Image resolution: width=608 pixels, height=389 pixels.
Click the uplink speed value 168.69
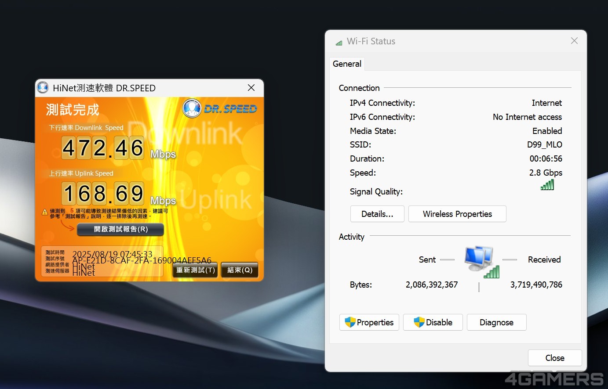(103, 193)
